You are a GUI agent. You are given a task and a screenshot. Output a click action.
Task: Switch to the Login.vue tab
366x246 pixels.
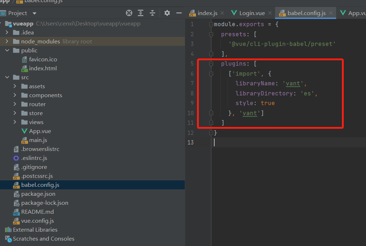point(252,13)
